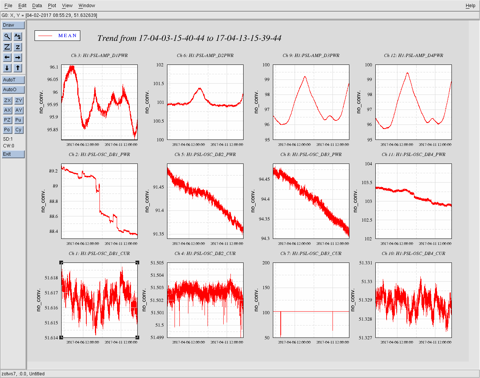The height and width of the screenshot is (378, 480).
Task: Click the status bar text zotws7, :0.0, Untitled
Action: (23, 374)
